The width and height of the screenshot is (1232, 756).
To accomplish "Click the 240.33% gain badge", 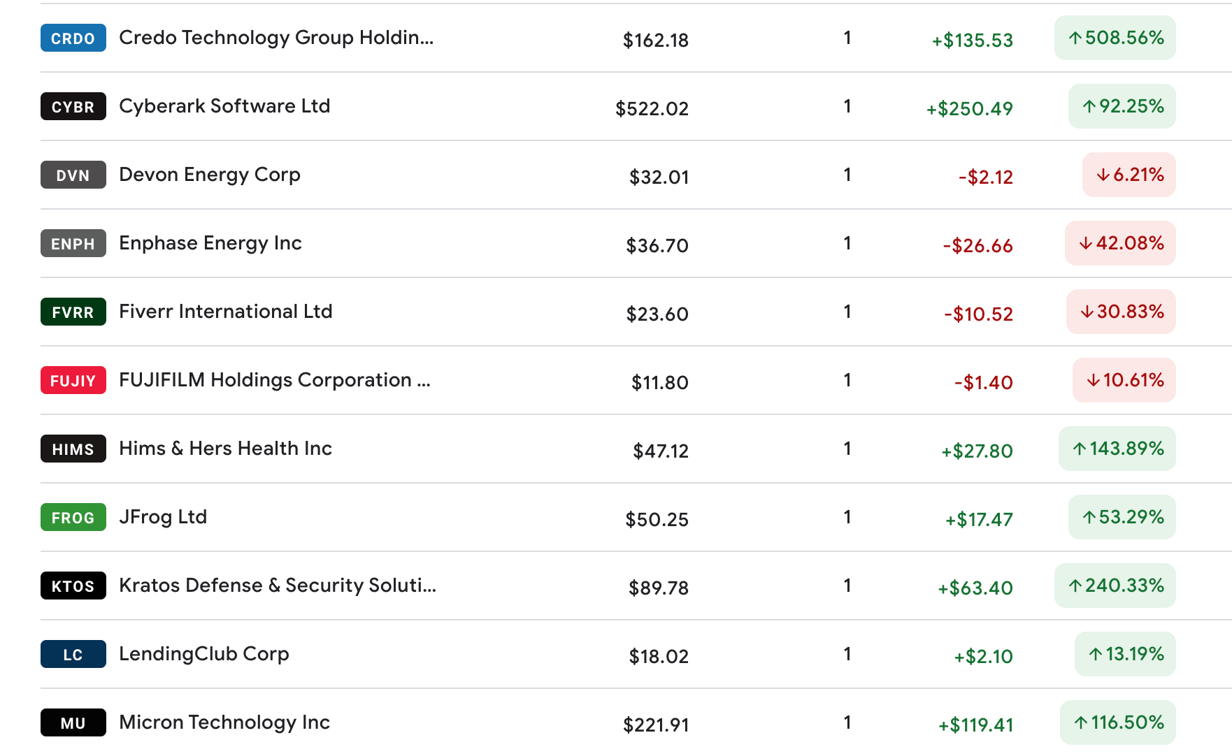I will click(x=1115, y=586).
